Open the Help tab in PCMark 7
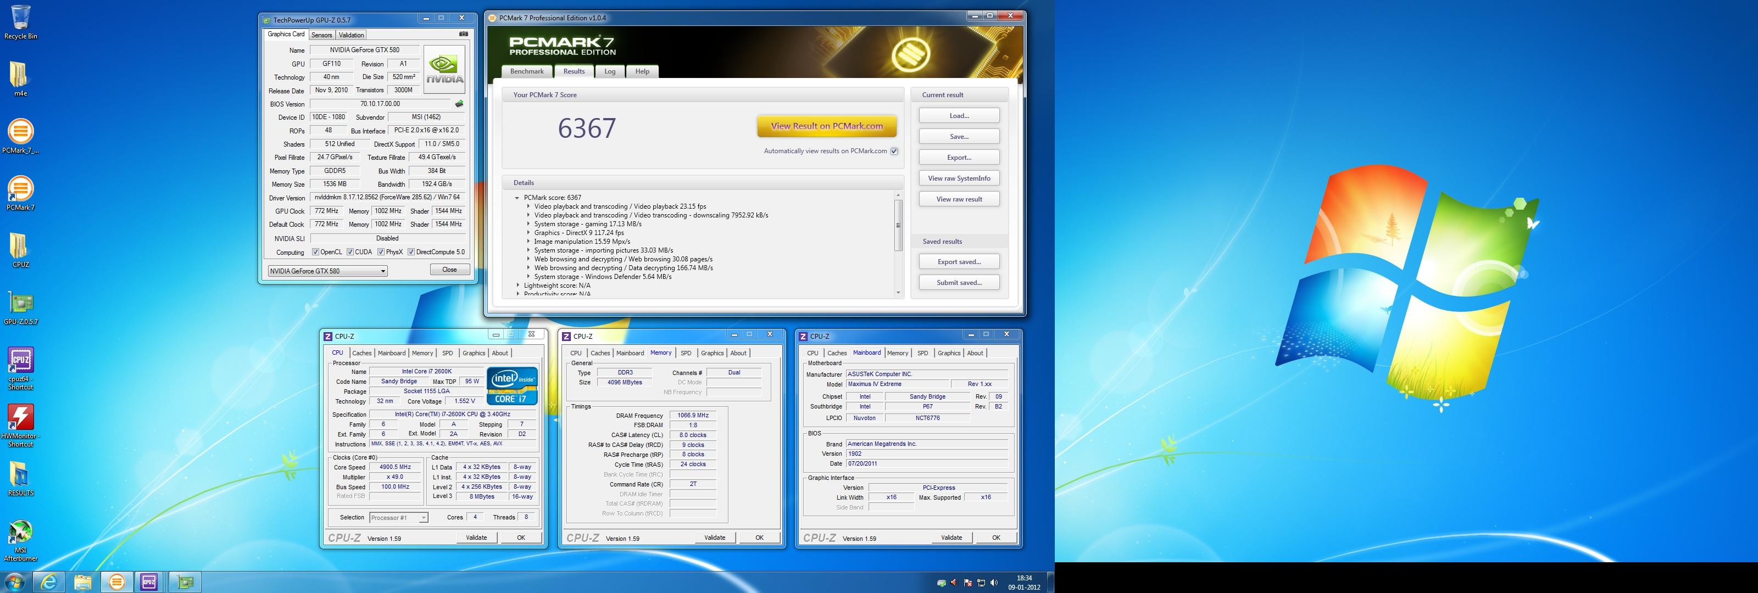The height and width of the screenshot is (593, 1758). click(x=642, y=71)
